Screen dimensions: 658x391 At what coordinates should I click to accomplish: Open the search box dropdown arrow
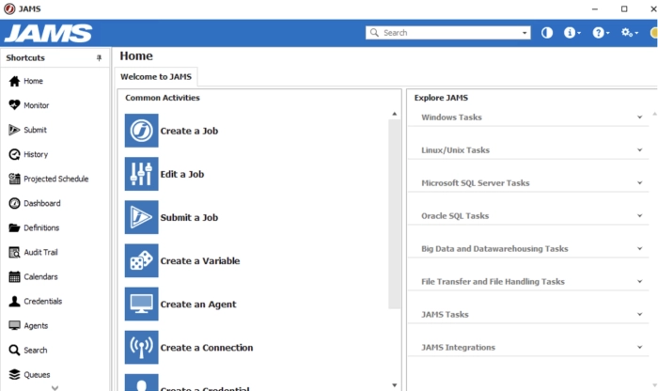click(525, 33)
